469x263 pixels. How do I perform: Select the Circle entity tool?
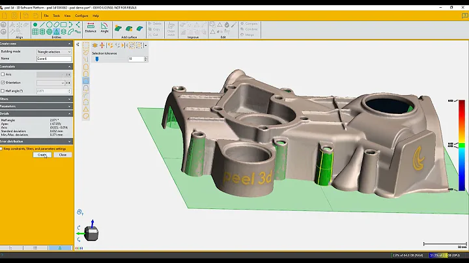pyautogui.click(x=50, y=25)
